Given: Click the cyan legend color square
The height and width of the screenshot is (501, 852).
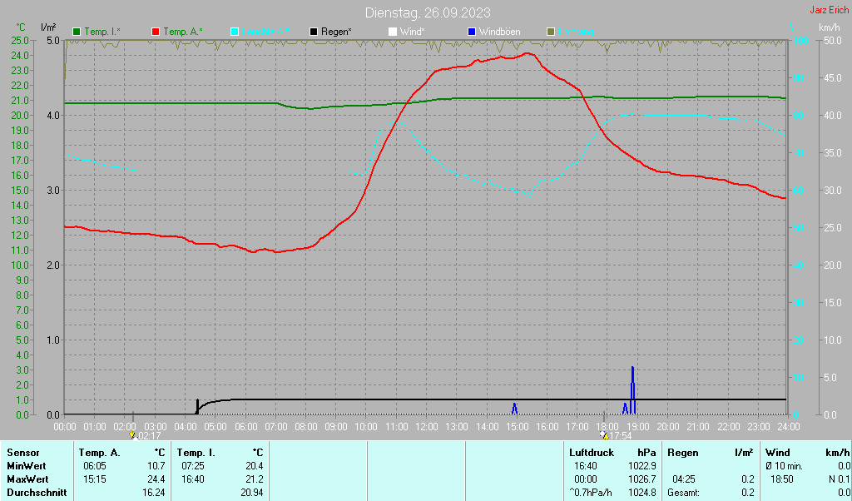Looking at the screenshot, I should click(x=235, y=32).
